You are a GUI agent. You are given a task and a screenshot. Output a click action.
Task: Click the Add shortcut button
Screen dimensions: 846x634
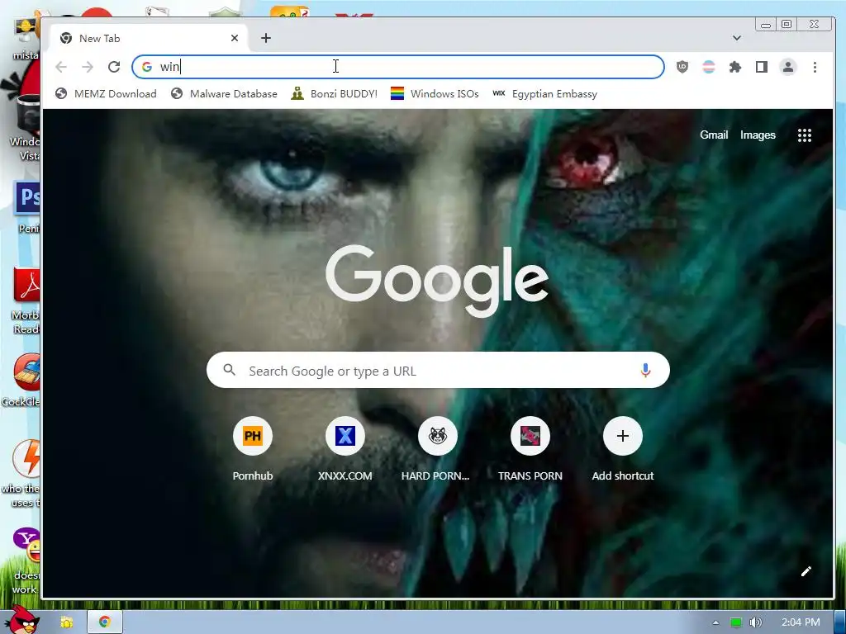[623, 448]
